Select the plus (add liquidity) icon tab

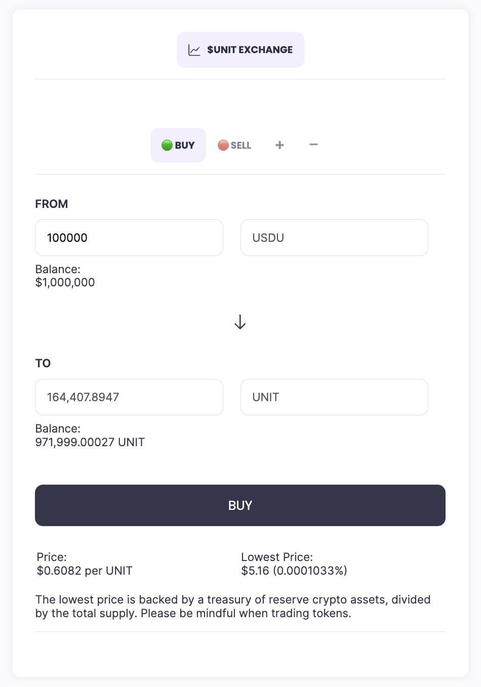point(279,145)
